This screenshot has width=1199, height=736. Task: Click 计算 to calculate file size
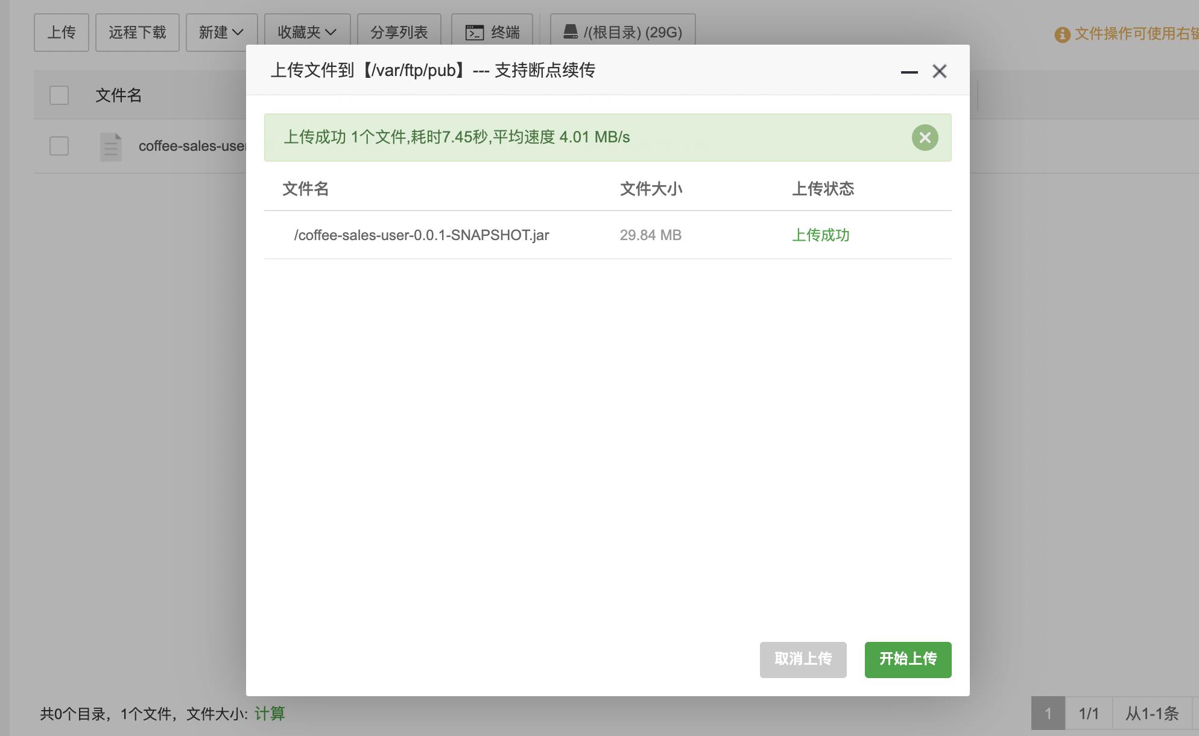pyautogui.click(x=270, y=714)
